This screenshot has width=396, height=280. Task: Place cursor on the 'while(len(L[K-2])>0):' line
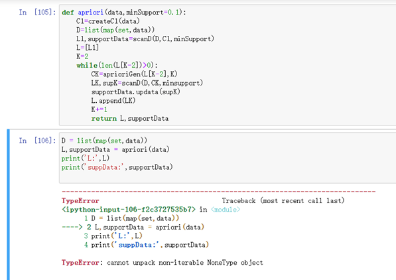coord(117,66)
